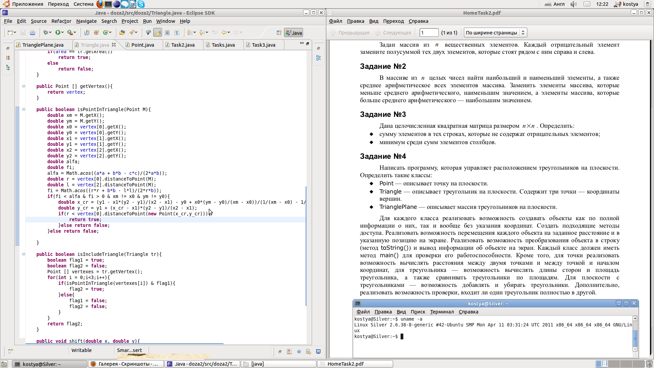The image size is (654, 368).
Task: Open the Refactor menu
Action: (x=61, y=21)
